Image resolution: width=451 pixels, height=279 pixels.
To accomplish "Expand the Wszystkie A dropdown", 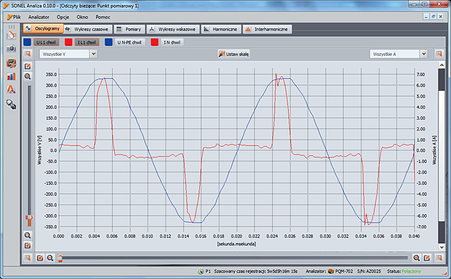I will 423,54.
